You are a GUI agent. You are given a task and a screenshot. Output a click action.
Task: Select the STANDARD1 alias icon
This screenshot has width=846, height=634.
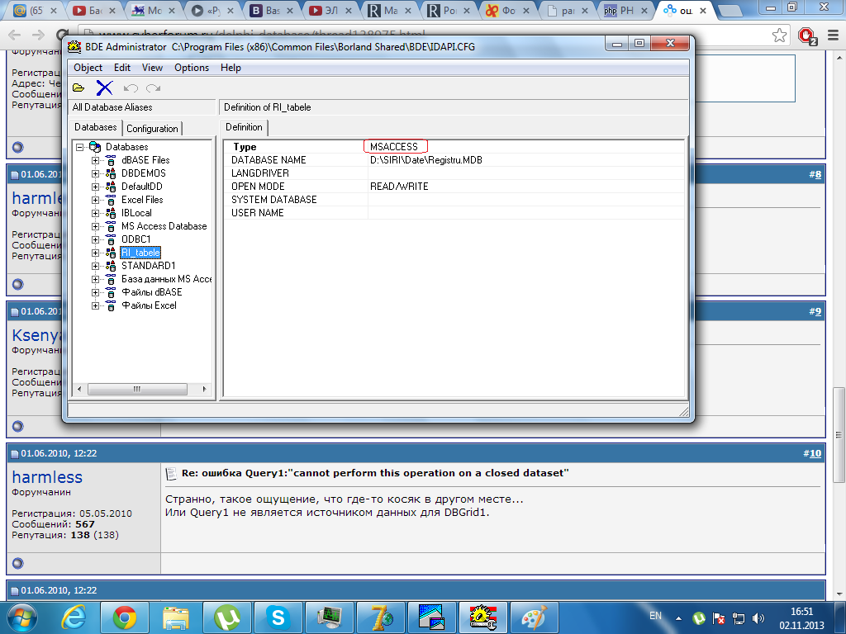coord(111,266)
